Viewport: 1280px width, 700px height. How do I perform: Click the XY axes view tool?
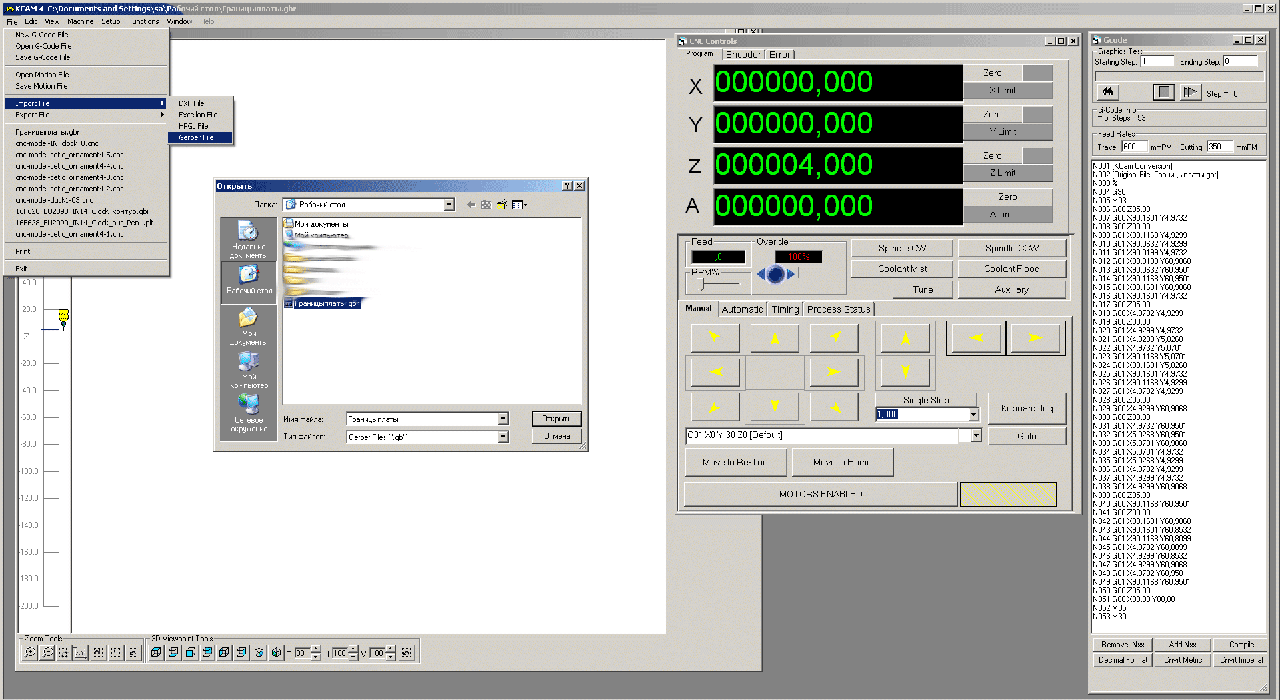click(81, 653)
